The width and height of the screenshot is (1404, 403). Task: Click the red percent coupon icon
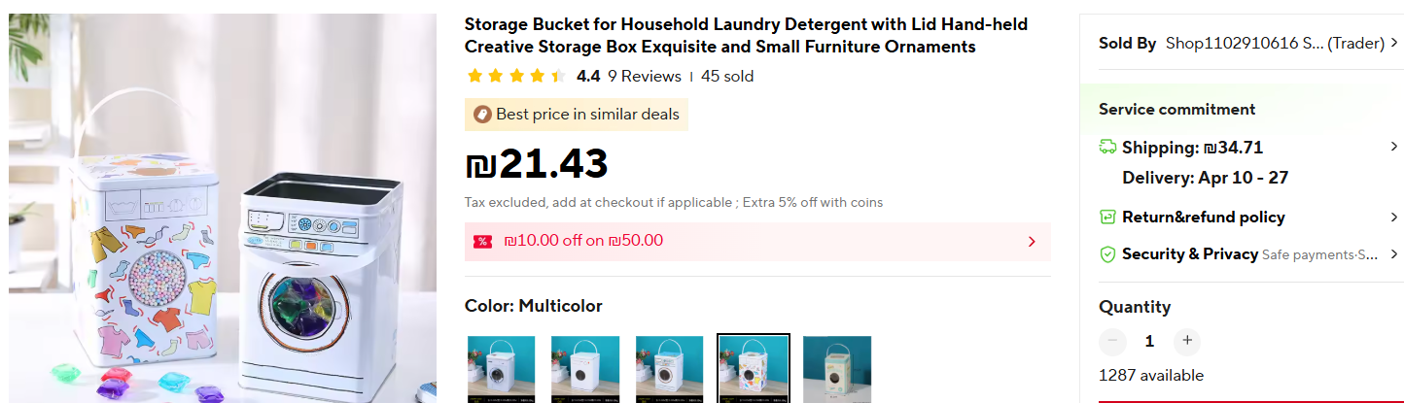click(483, 241)
